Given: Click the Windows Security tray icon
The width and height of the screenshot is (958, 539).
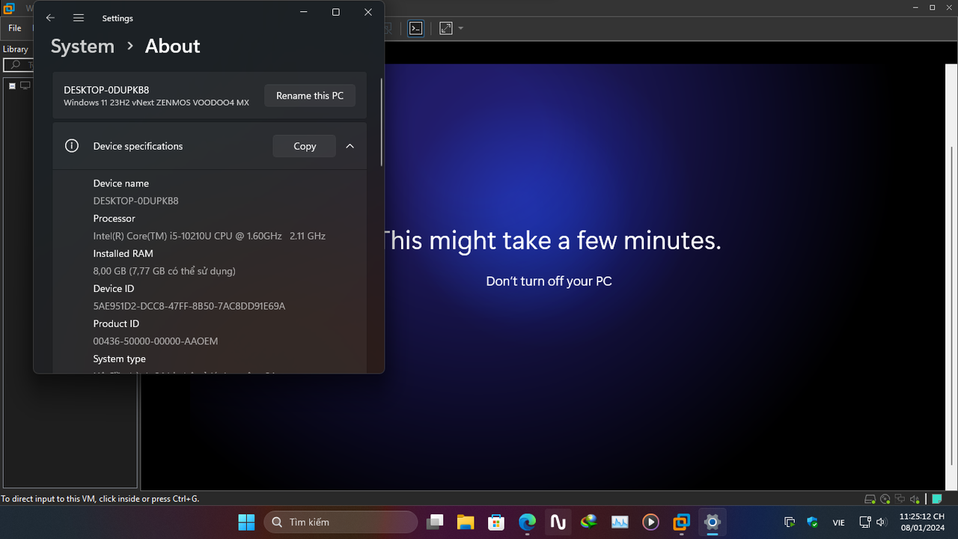Looking at the screenshot, I should point(813,522).
